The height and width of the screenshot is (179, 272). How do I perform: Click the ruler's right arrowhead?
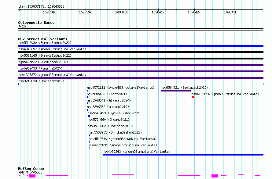263,10
